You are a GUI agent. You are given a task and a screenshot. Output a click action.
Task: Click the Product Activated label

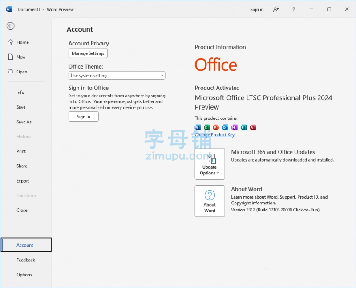point(217,88)
